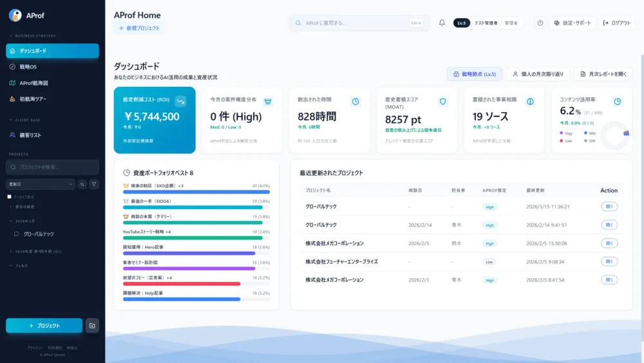Screen dimensions: 644x363
Task: Click the icon on the 蓄積された事業知識 card
Action: tap(530, 101)
